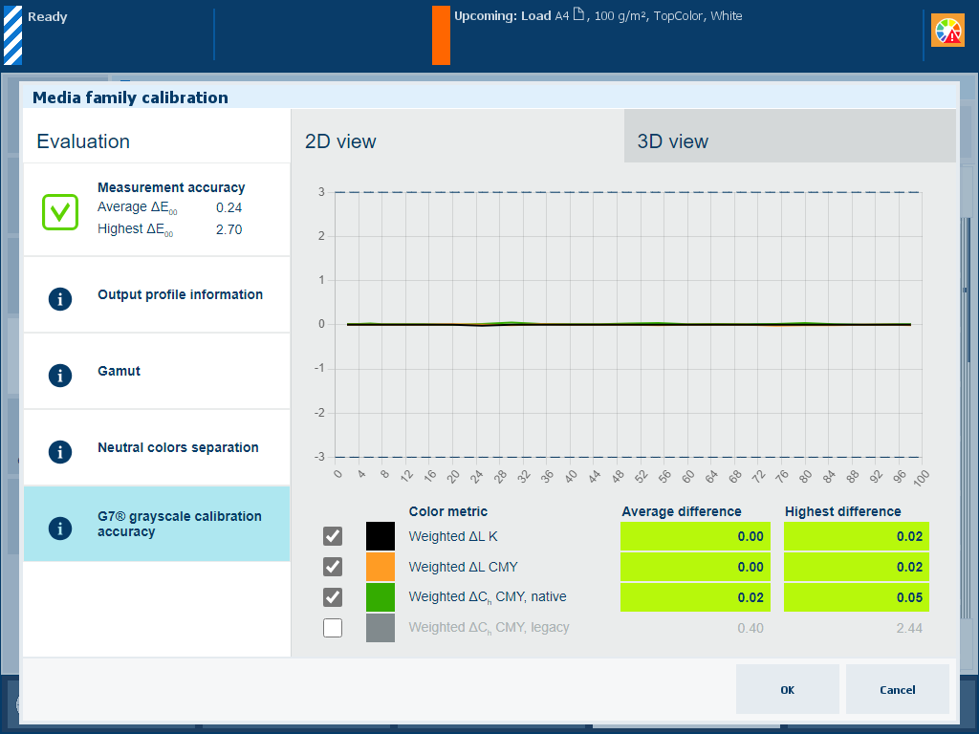Click the Gamut info icon
This screenshot has width=979, height=734.
[x=60, y=375]
